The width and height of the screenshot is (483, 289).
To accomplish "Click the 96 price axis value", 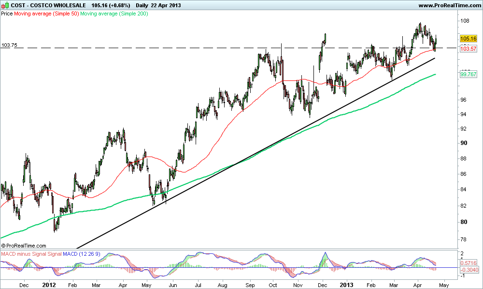I will [x=464, y=100].
